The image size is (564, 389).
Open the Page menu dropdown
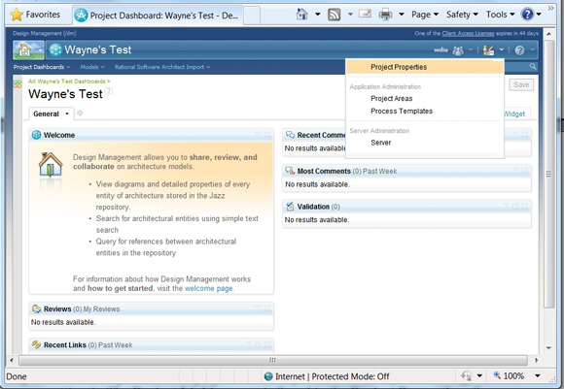coord(425,15)
